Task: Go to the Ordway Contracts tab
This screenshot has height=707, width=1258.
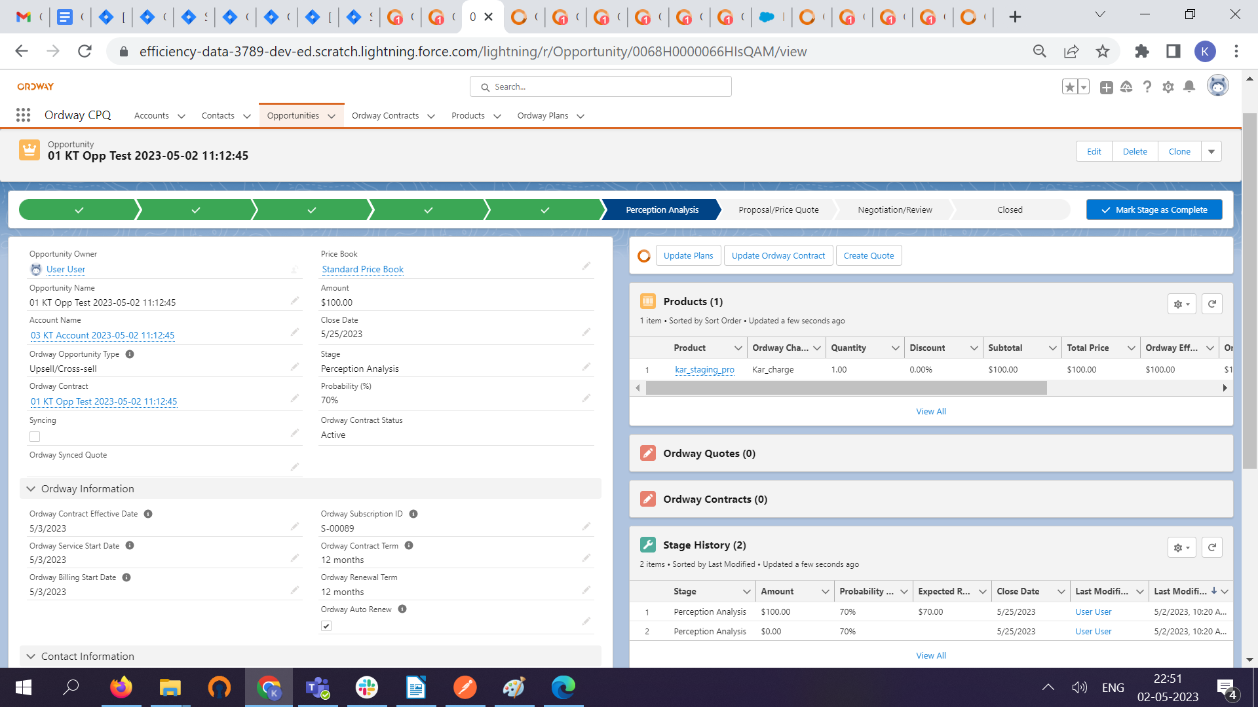Action: [x=385, y=116]
